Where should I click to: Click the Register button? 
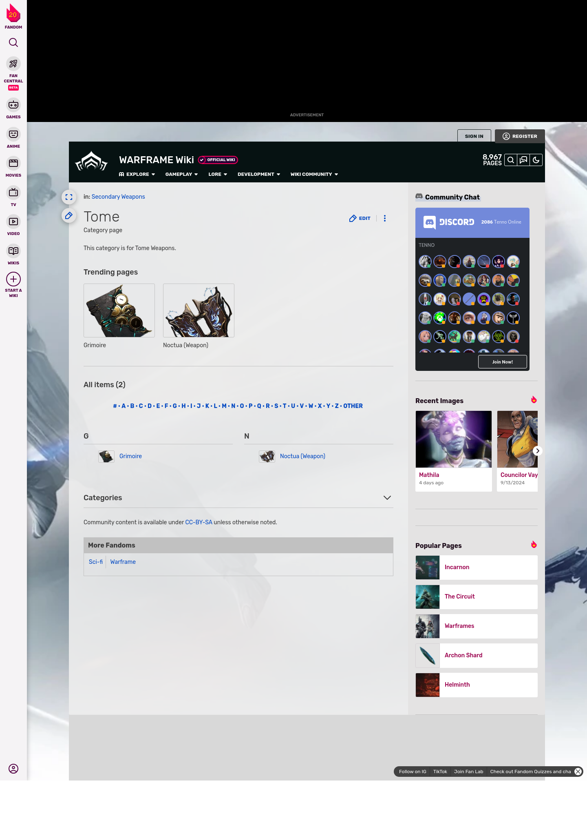[x=520, y=136]
